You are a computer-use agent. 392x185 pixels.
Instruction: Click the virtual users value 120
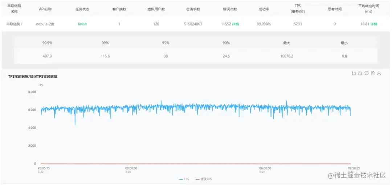[156, 24]
